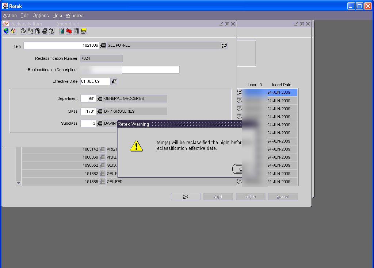The width and height of the screenshot is (374, 268).
Task: Click the gray globe toolbar icon
Action: [x=23, y=31]
